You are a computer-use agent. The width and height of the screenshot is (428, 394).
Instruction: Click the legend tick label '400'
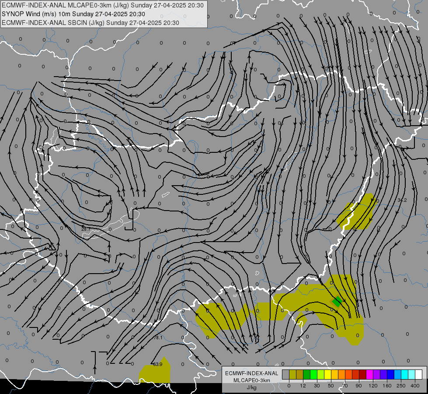[415, 386]
